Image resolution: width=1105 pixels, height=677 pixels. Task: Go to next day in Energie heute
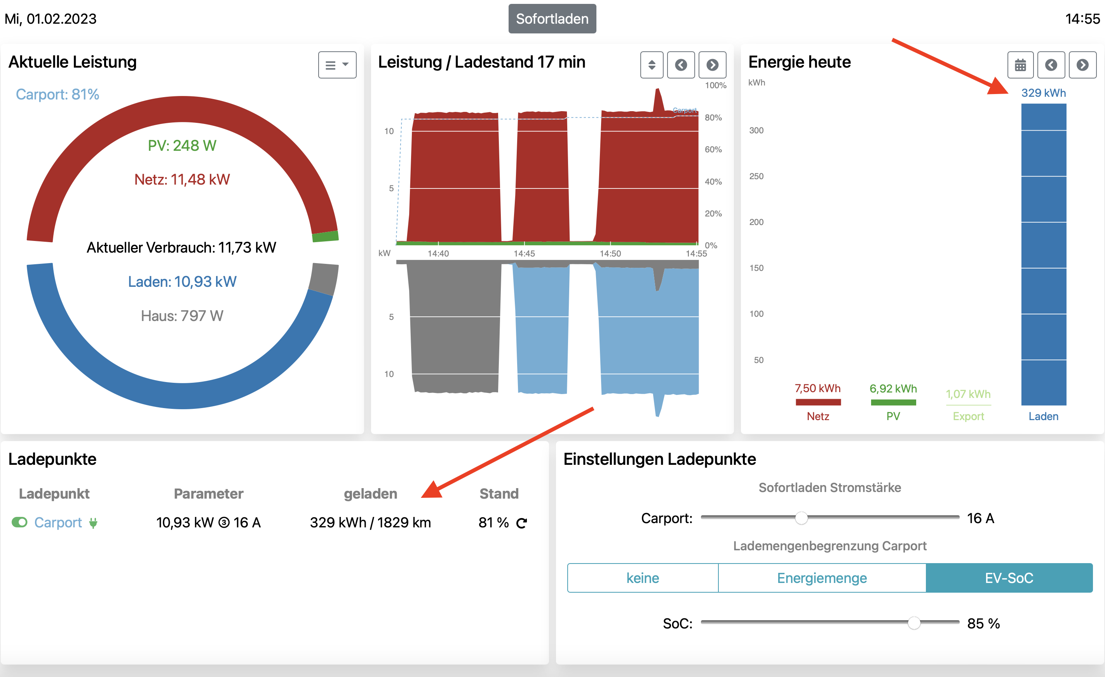(x=1082, y=65)
